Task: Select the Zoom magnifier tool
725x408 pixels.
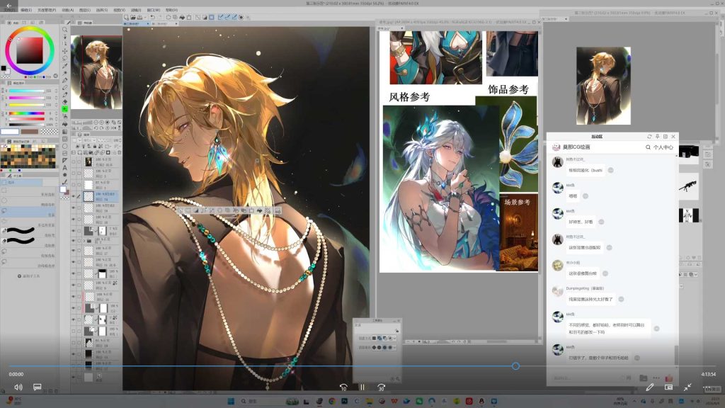Action: coord(64,29)
